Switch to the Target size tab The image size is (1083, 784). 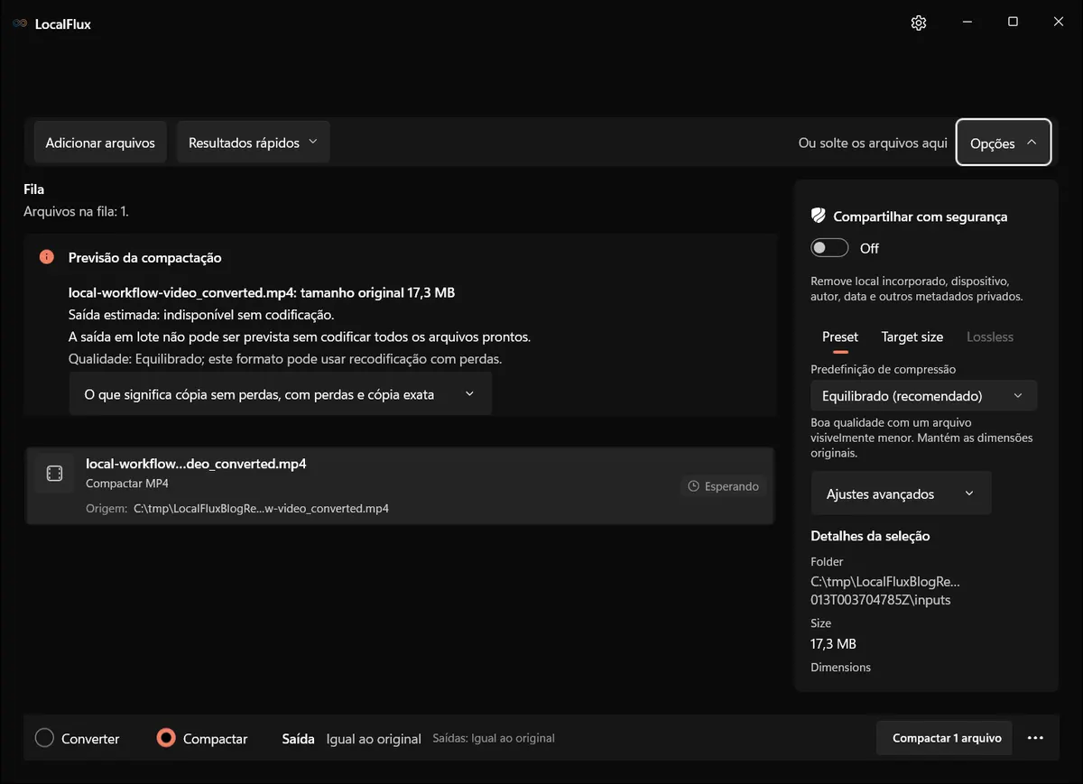pyautogui.click(x=912, y=337)
